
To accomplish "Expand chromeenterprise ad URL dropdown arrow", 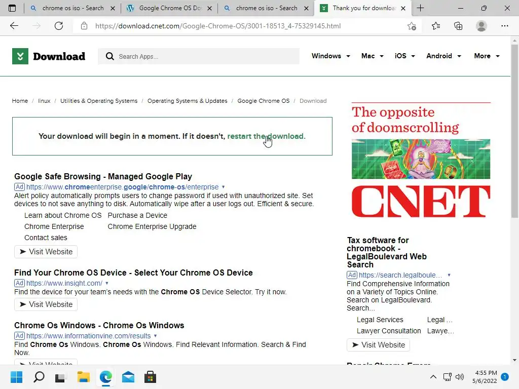I will tap(223, 187).
